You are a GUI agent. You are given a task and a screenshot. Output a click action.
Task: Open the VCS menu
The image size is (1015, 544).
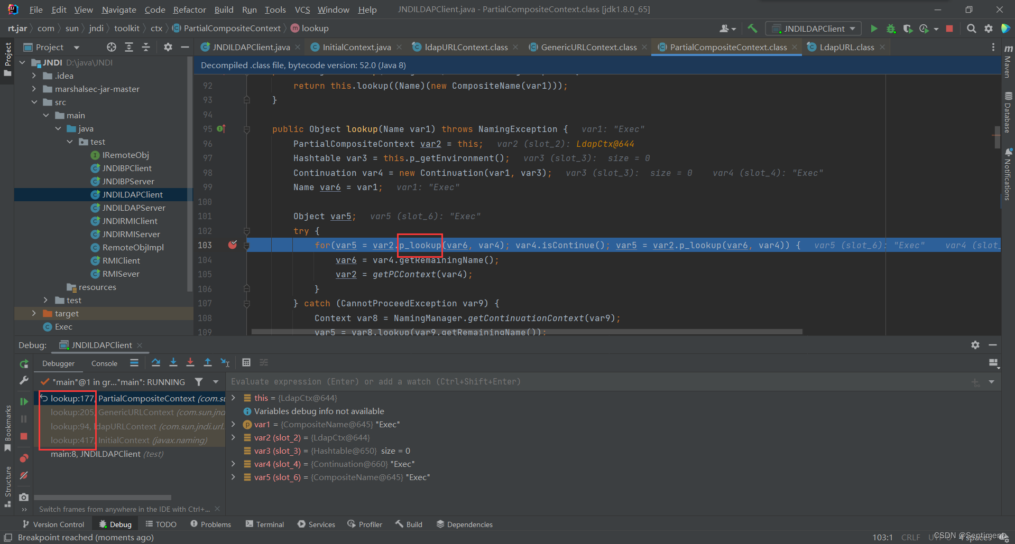pos(302,10)
